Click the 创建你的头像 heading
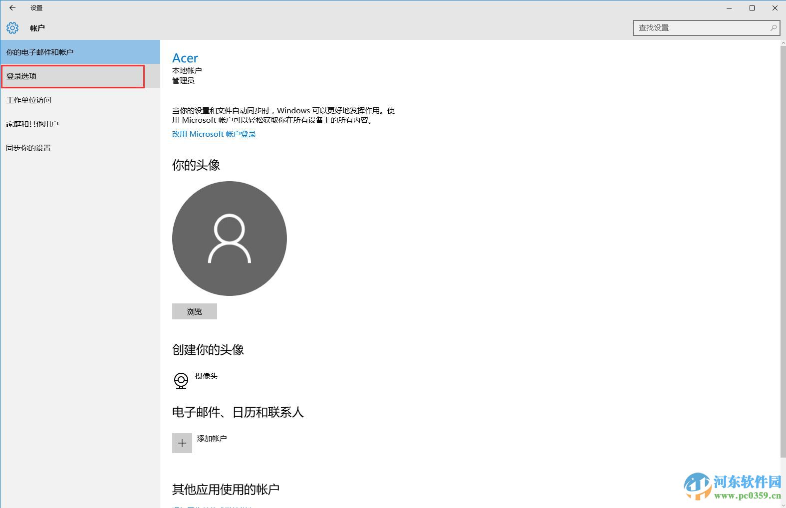The height and width of the screenshot is (508, 786). coord(208,350)
